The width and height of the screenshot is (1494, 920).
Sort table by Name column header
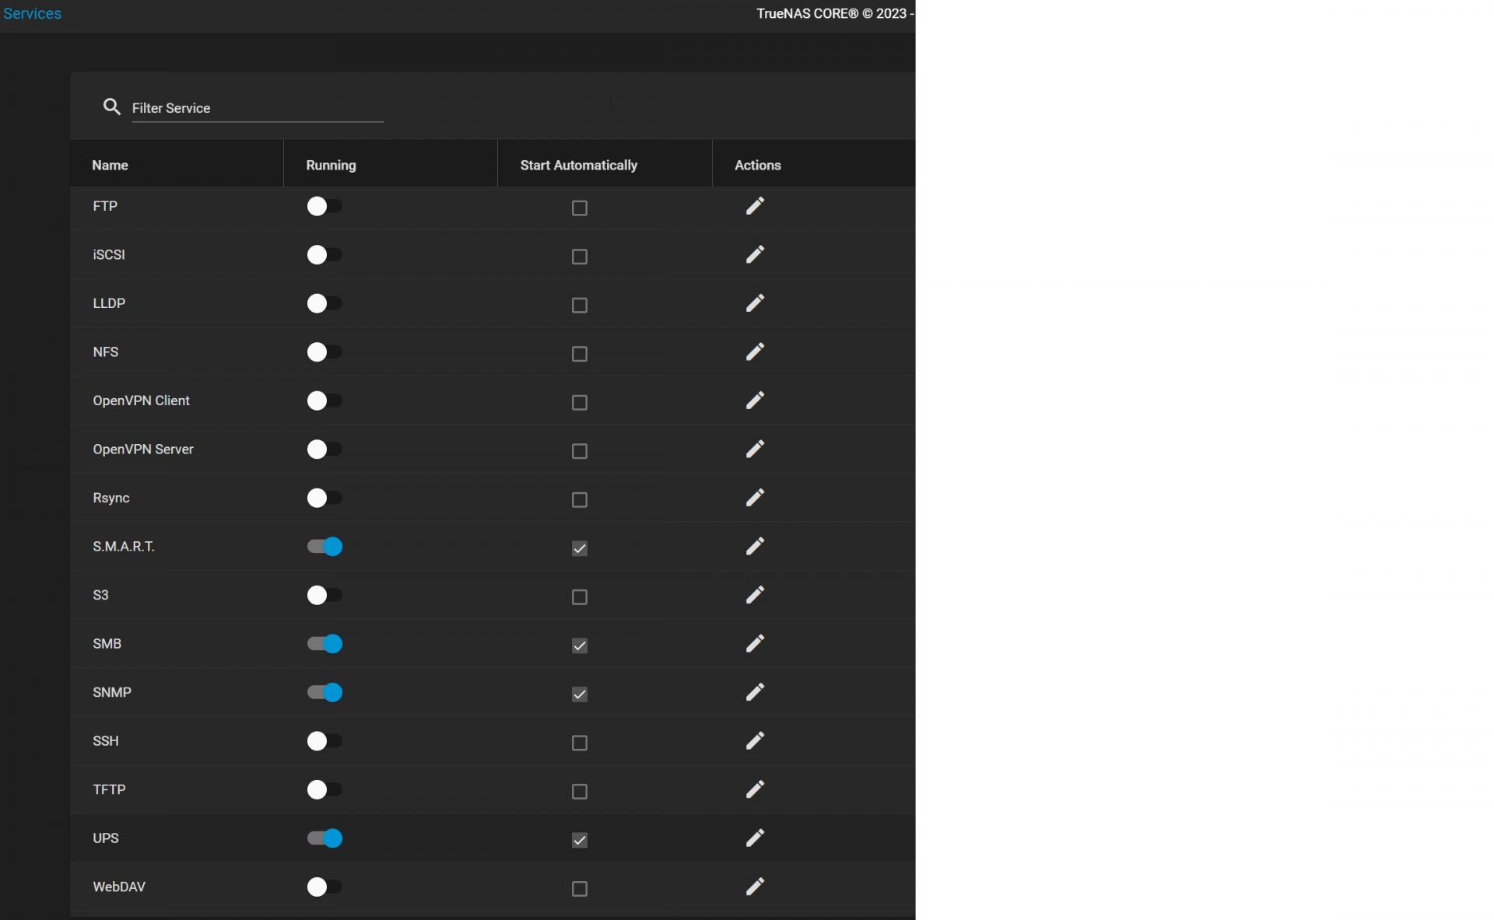[110, 165]
